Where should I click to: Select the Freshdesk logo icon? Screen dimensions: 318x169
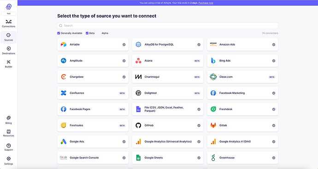(213, 109)
